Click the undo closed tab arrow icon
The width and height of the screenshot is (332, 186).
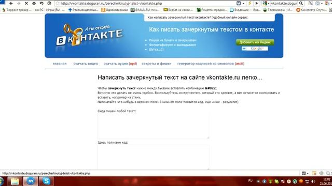41,4
